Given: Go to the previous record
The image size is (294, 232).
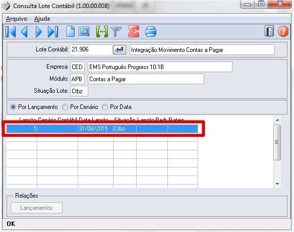Looking at the screenshot, I should click(x=25, y=32).
